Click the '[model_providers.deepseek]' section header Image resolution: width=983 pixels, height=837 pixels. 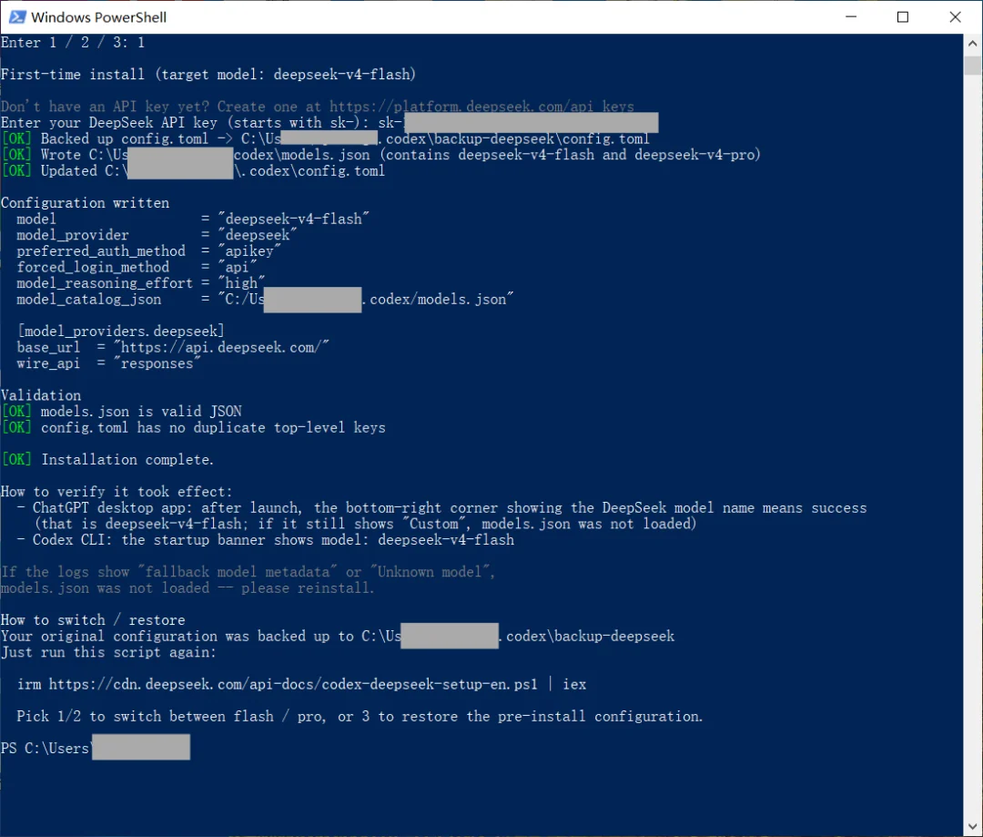[x=120, y=332]
